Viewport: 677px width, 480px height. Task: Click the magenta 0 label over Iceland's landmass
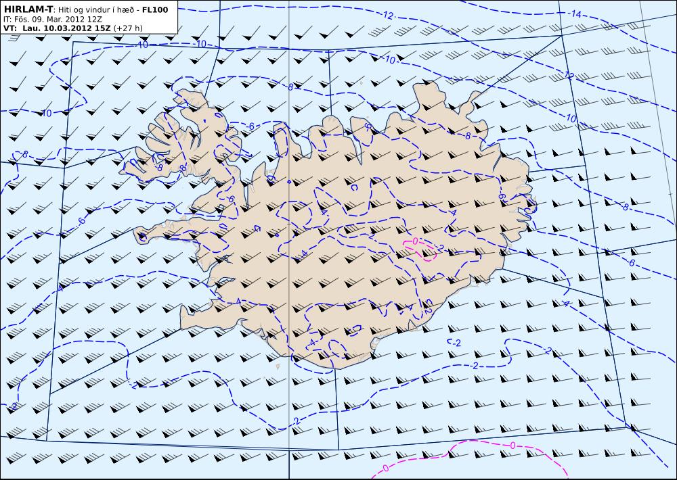pyautogui.click(x=415, y=241)
